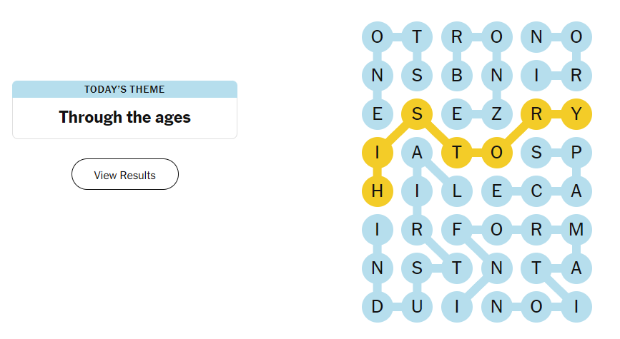
Task: Click the View Results button
Action: 124,175
